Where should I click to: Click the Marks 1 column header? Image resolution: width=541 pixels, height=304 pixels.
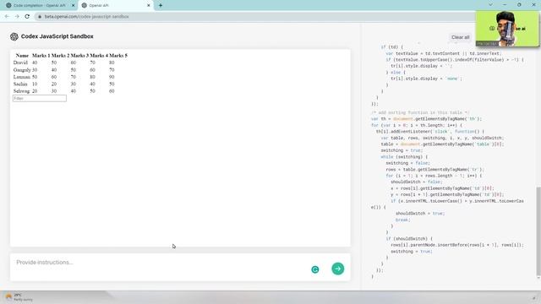pyautogui.click(x=41, y=56)
